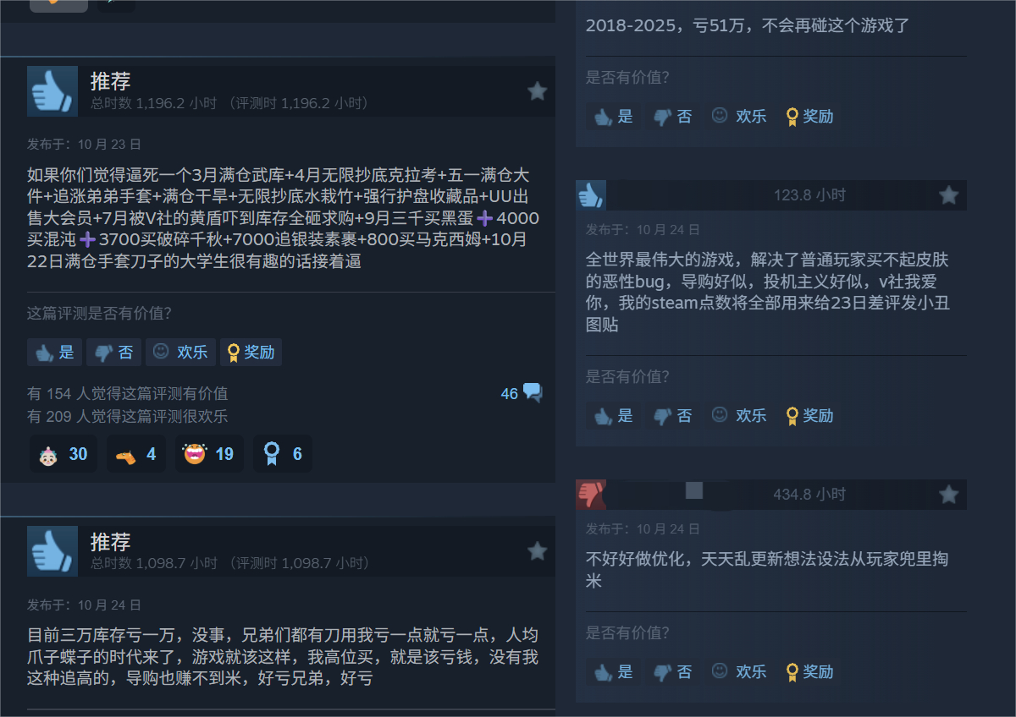Image resolution: width=1016 pixels, height=717 pixels.
Task: Click the star icon on the 1,098.7 hour review
Action: click(x=537, y=551)
